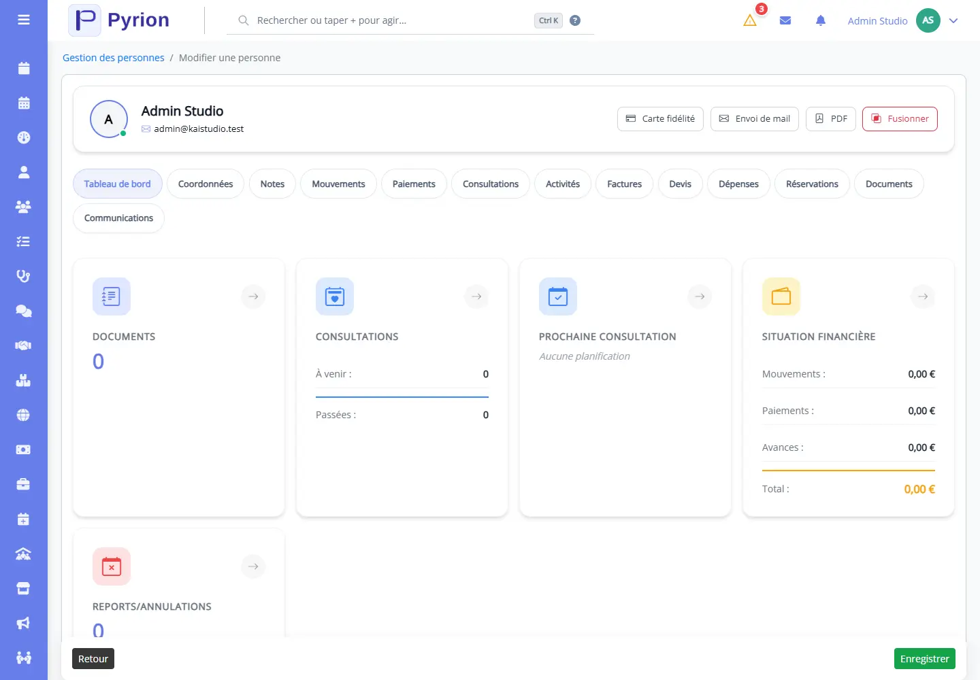Open the globe icon in sidebar
The width and height of the screenshot is (980, 680).
24,415
